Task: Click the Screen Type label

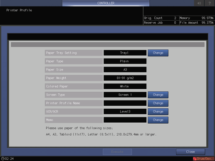Action: coord(74,95)
